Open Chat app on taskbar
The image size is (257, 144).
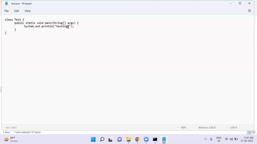pyautogui.click(x=120, y=140)
